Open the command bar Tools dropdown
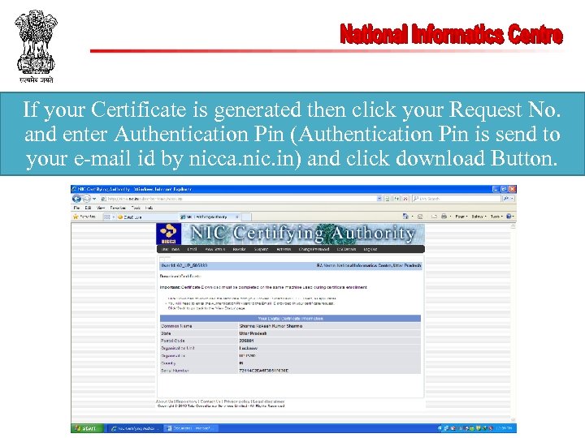 coord(496,217)
